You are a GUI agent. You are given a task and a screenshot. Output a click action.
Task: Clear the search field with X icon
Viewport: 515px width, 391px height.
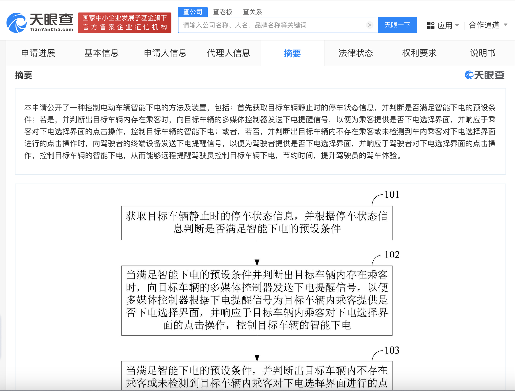point(369,25)
